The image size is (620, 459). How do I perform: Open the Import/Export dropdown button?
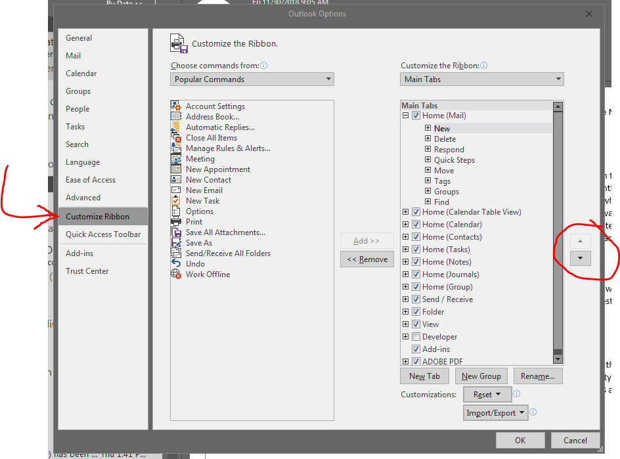coord(495,413)
